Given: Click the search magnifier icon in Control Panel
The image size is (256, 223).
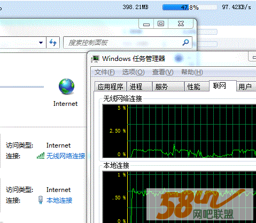Looking at the screenshot, I should [185, 42].
